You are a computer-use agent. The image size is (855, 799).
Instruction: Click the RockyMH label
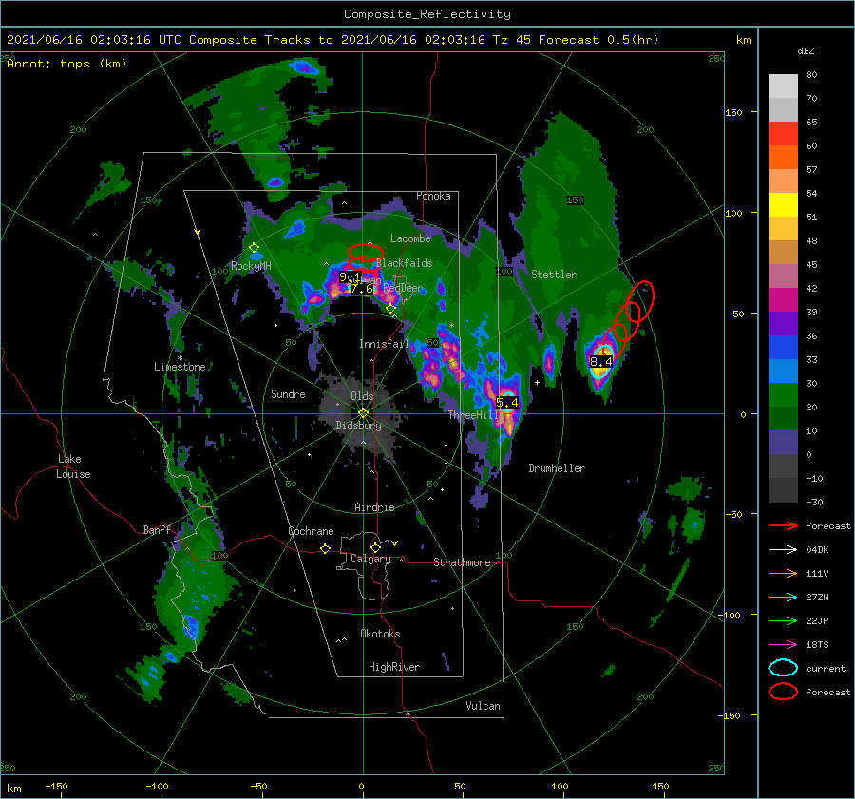coord(251,266)
